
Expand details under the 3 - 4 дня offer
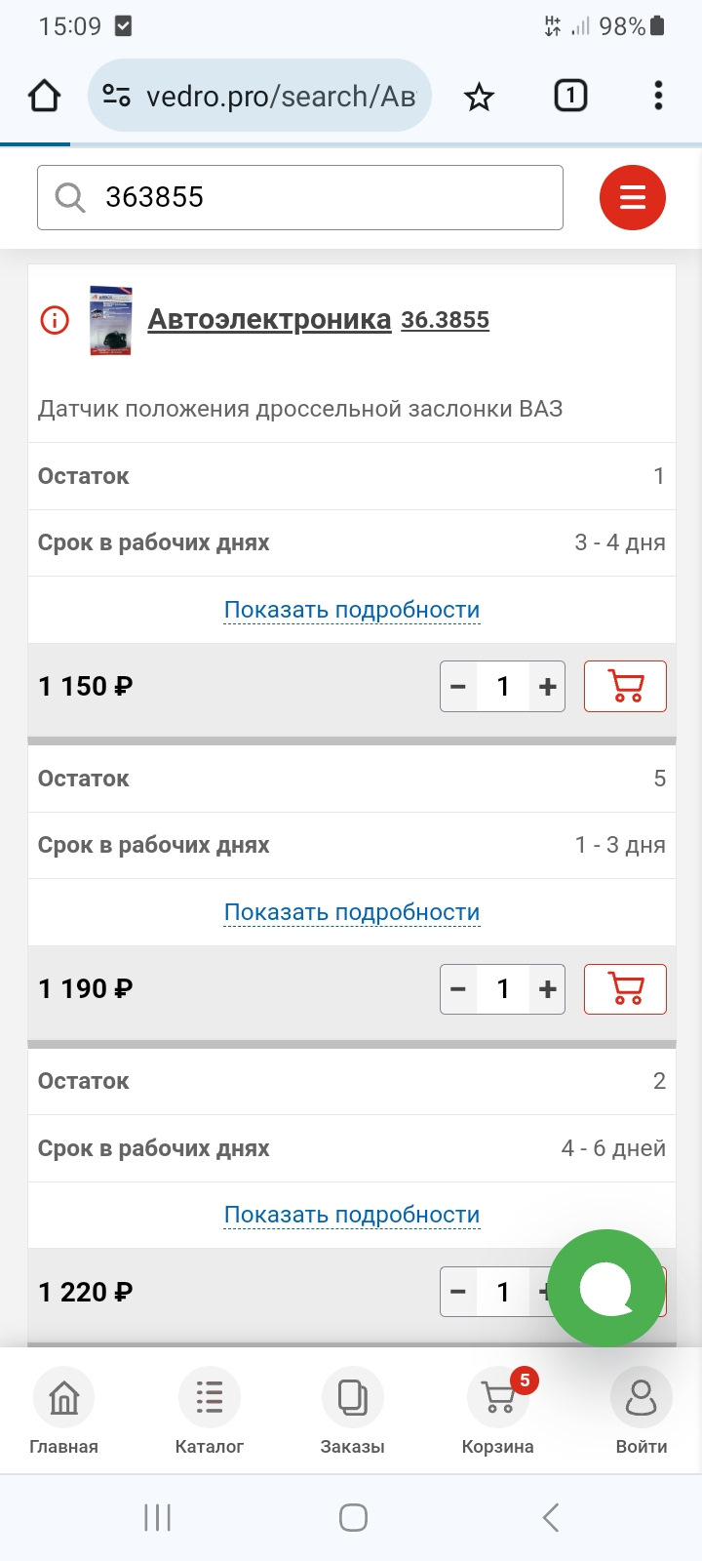352,610
